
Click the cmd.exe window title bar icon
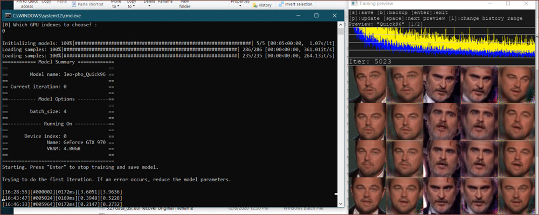tap(7, 16)
